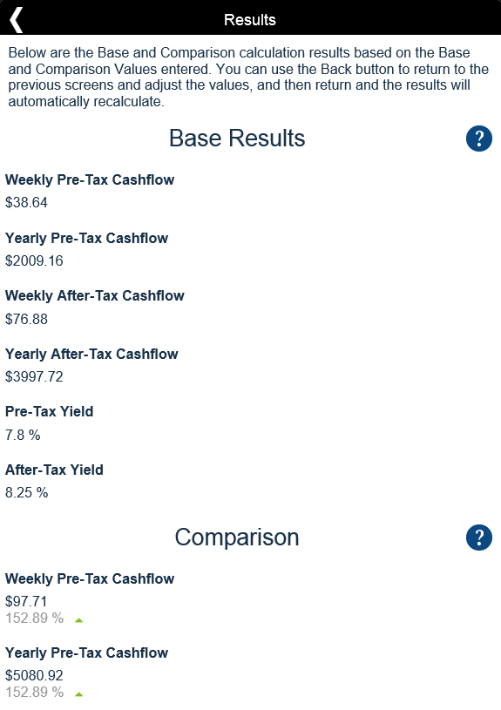Click the $3997.72 value
This screenshot has width=501, height=710.
click(34, 376)
